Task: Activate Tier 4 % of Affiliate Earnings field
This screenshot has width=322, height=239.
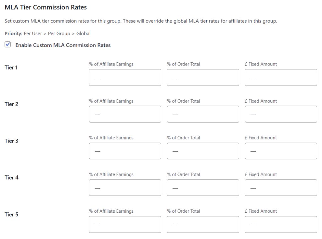Action: [x=125, y=188]
